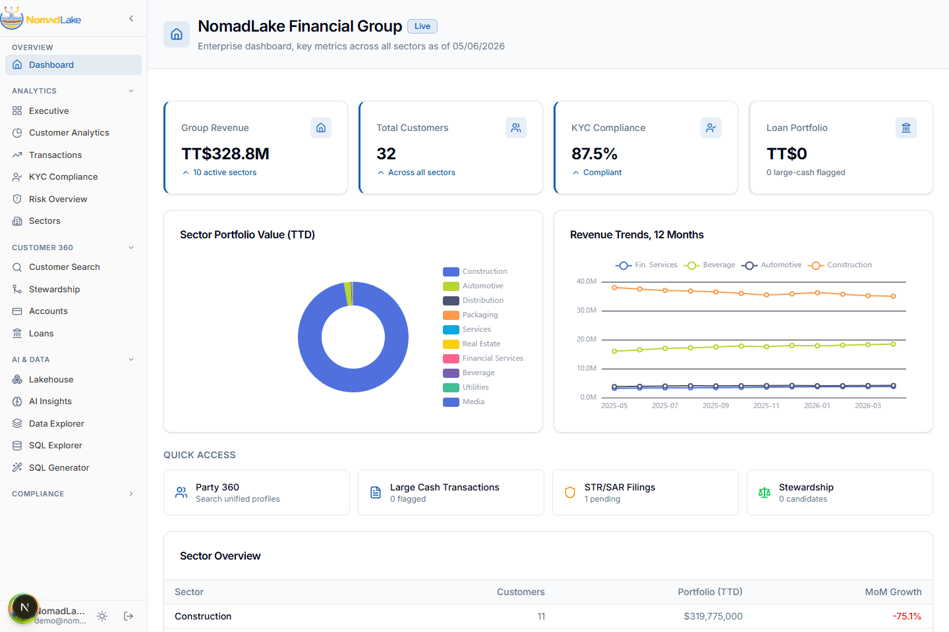Image resolution: width=949 pixels, height=632 pixels.
Task: Toggle Utilities legend in donut chart
Action: click(466, 387)
